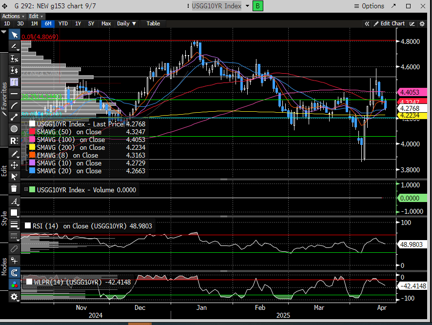Switch to the 1Y time range
This screenshot has width=432, height=325.
pos(78,23)
